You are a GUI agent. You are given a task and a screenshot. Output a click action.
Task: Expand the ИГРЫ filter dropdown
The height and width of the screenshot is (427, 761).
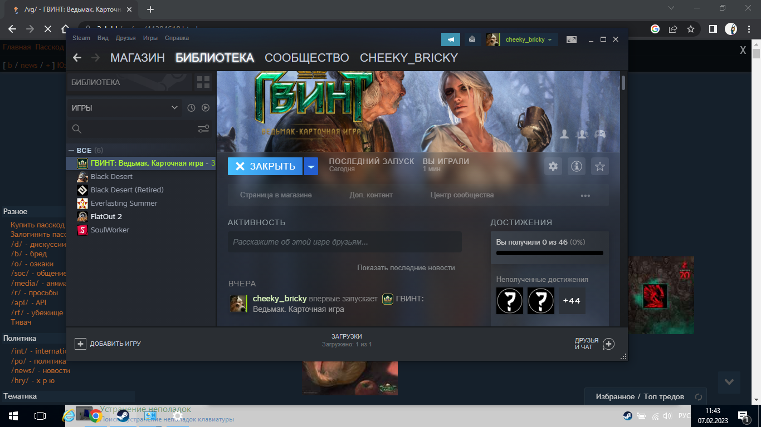[124, 108]
